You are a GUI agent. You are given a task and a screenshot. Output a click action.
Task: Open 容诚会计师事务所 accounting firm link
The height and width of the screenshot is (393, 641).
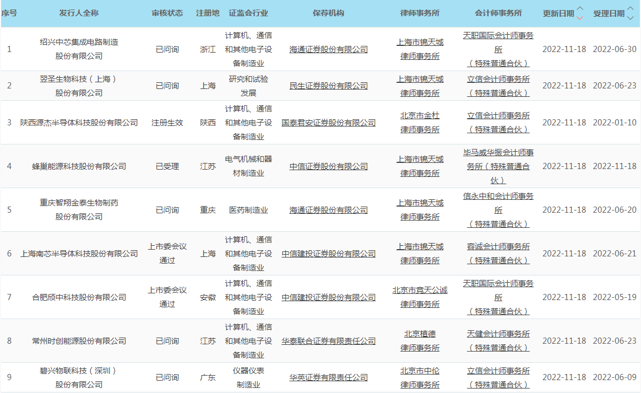[498, 254]
